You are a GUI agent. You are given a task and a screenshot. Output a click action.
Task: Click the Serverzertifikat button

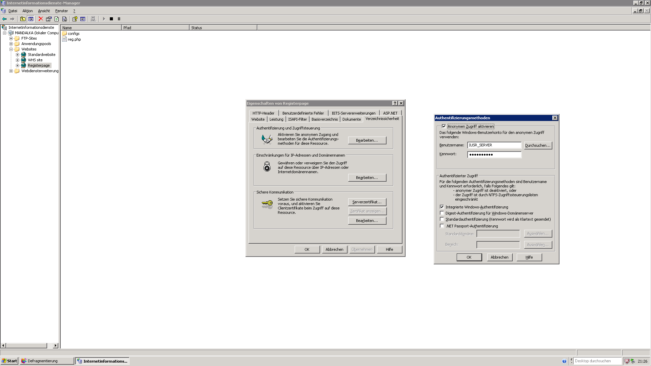(367, 202)
